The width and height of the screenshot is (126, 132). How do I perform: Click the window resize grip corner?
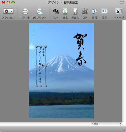point(124,130)
